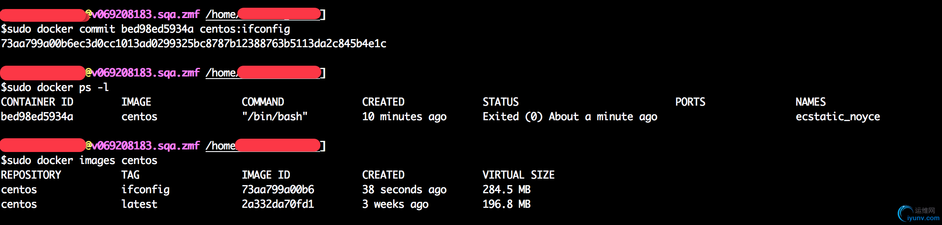Click image ID 73aa799a00b6
This screenshot has width=942, height=225.
pos(278,189)
